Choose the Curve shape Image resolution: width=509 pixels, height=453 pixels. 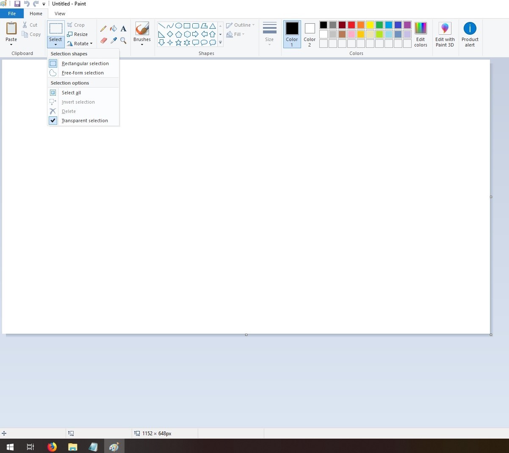[x=170, y=25]
